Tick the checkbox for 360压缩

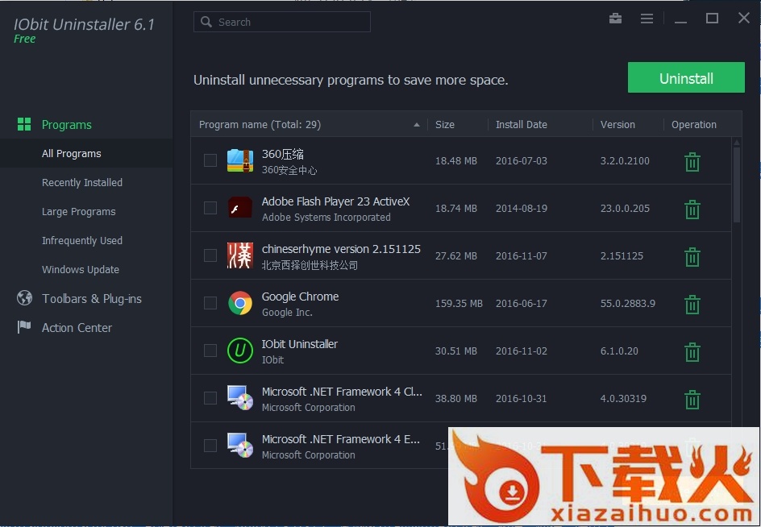(x=210, y=160)
